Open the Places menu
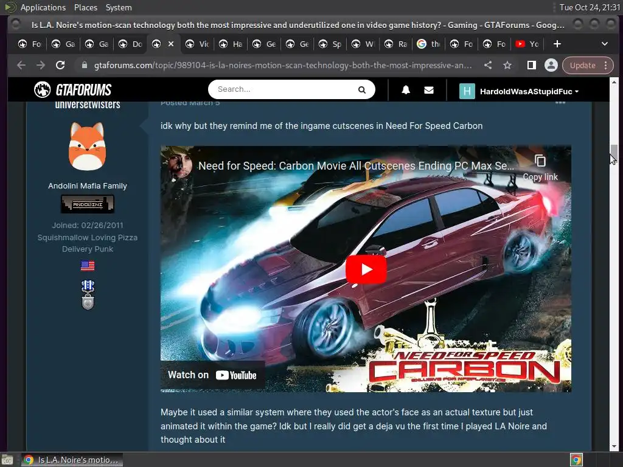The width and height of the screenshot is (623, 467). coord(85,7)
